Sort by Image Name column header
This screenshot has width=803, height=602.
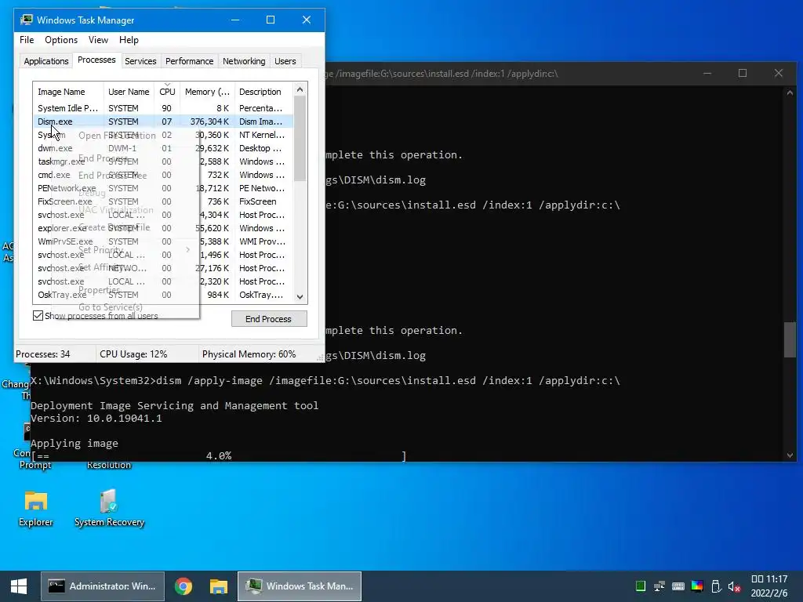(68, 92)
